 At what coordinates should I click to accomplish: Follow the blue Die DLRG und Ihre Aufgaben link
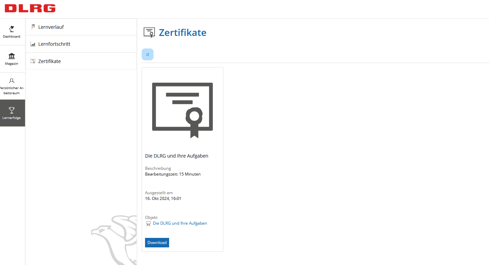pos(180,223)
